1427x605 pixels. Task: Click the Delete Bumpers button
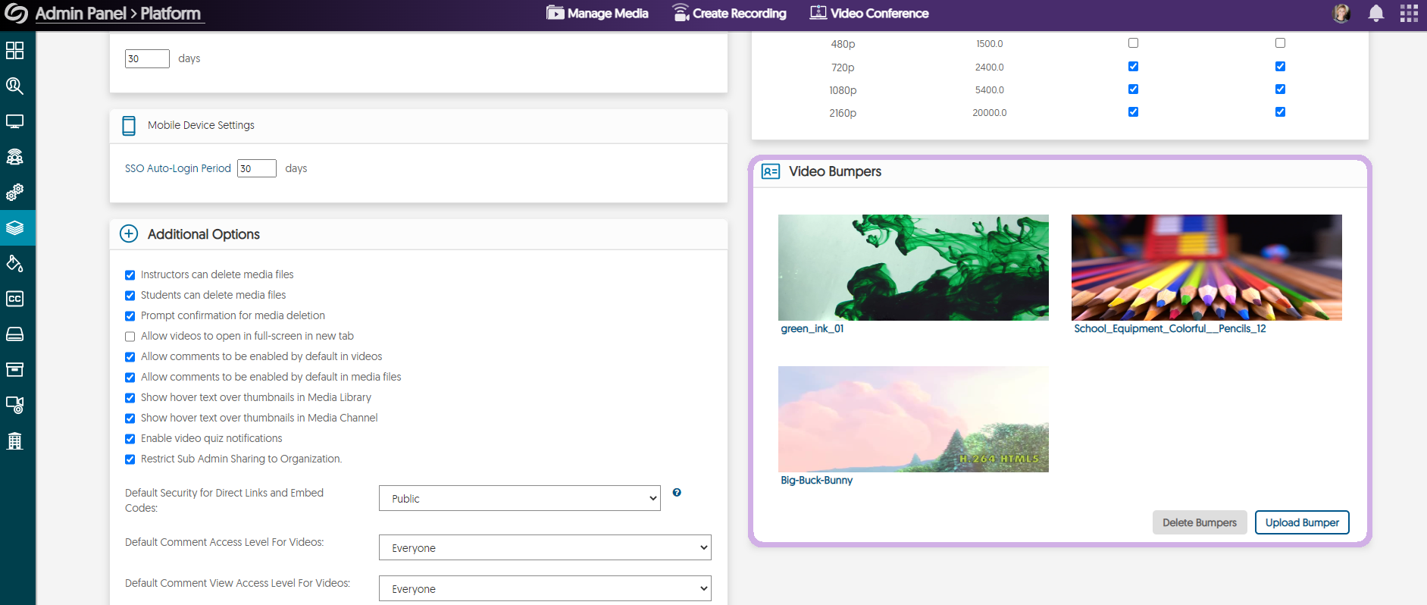[1199, 522]
